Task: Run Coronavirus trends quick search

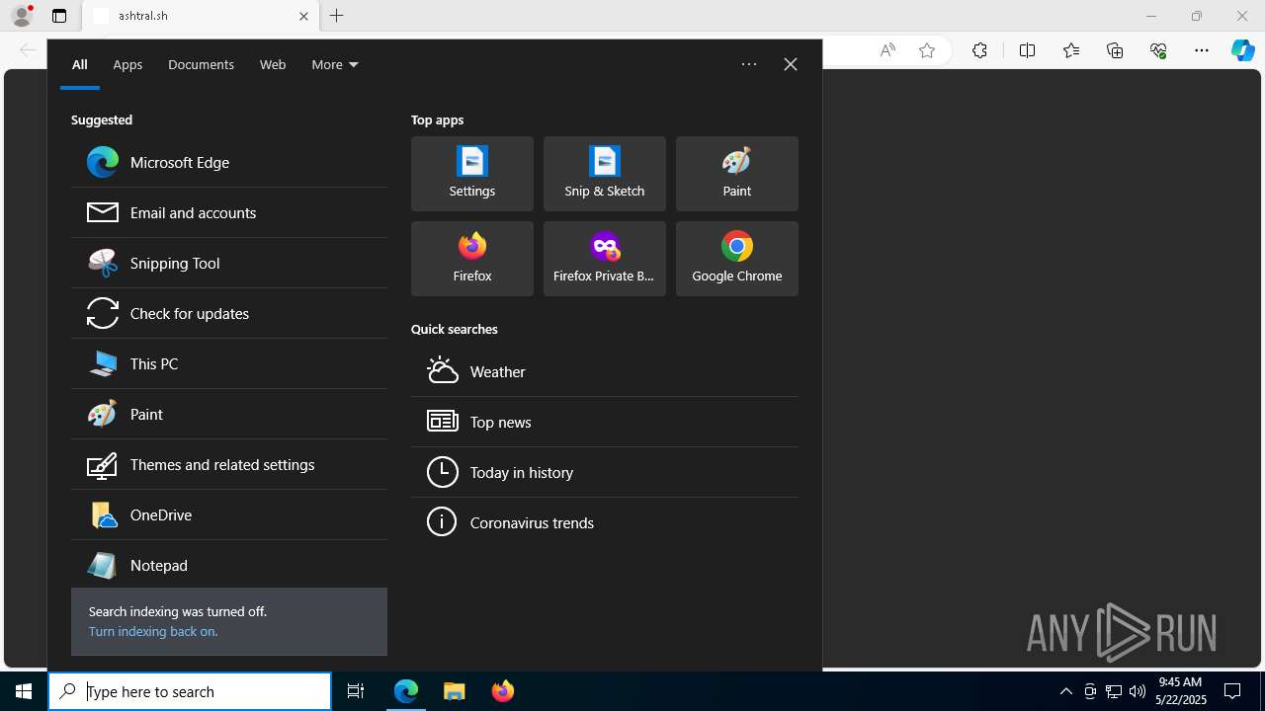Action: point(605,522)
